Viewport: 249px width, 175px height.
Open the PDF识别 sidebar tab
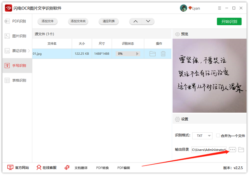16,21
